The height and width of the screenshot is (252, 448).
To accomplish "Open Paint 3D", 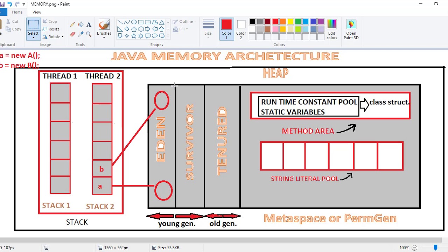I will pyautogui.click(x=351, y=29).
